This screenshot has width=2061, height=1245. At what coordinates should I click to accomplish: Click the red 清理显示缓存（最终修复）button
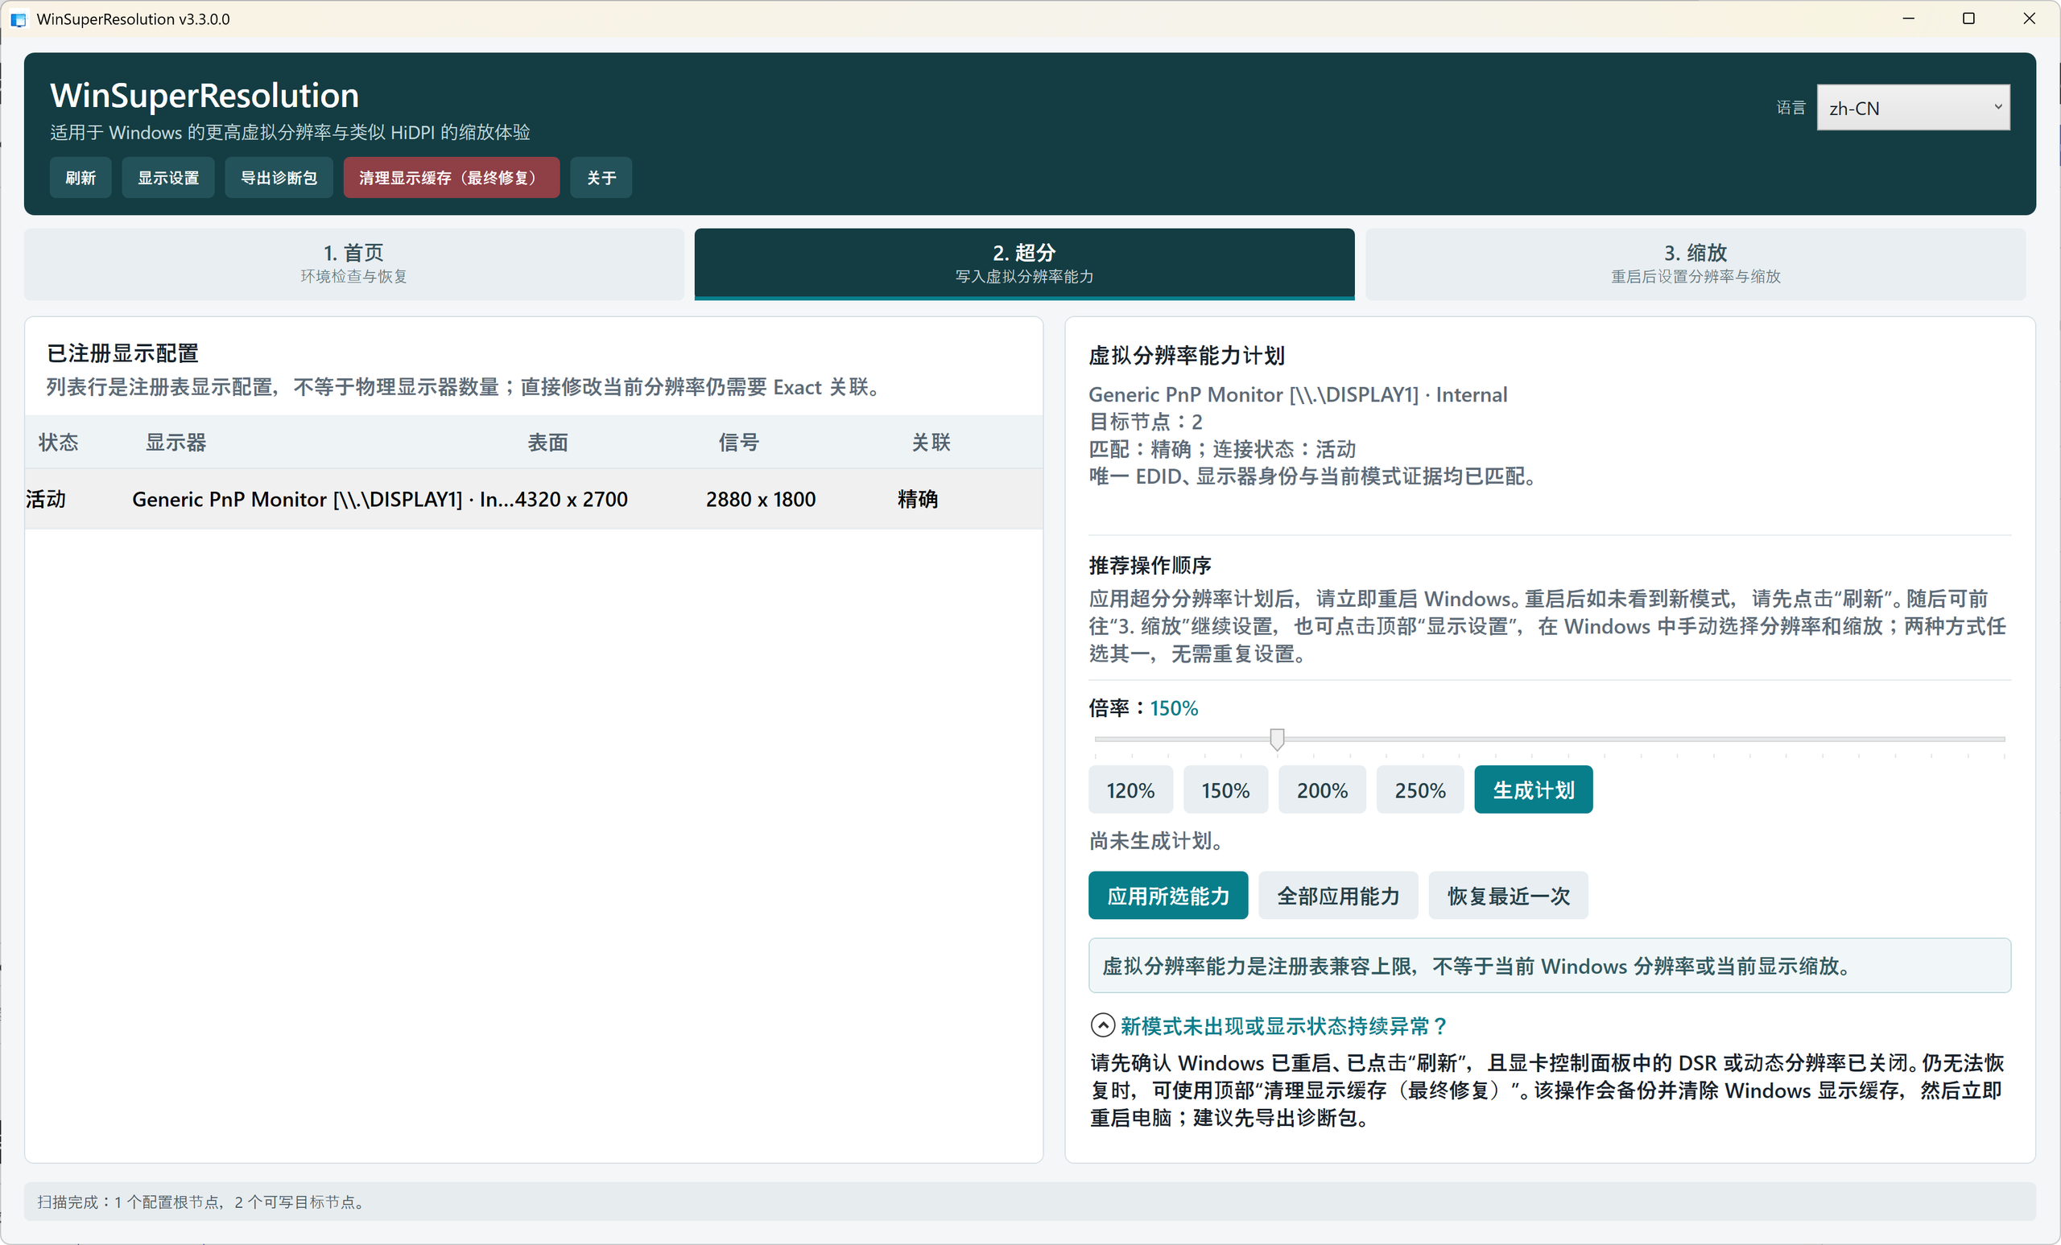452,177
